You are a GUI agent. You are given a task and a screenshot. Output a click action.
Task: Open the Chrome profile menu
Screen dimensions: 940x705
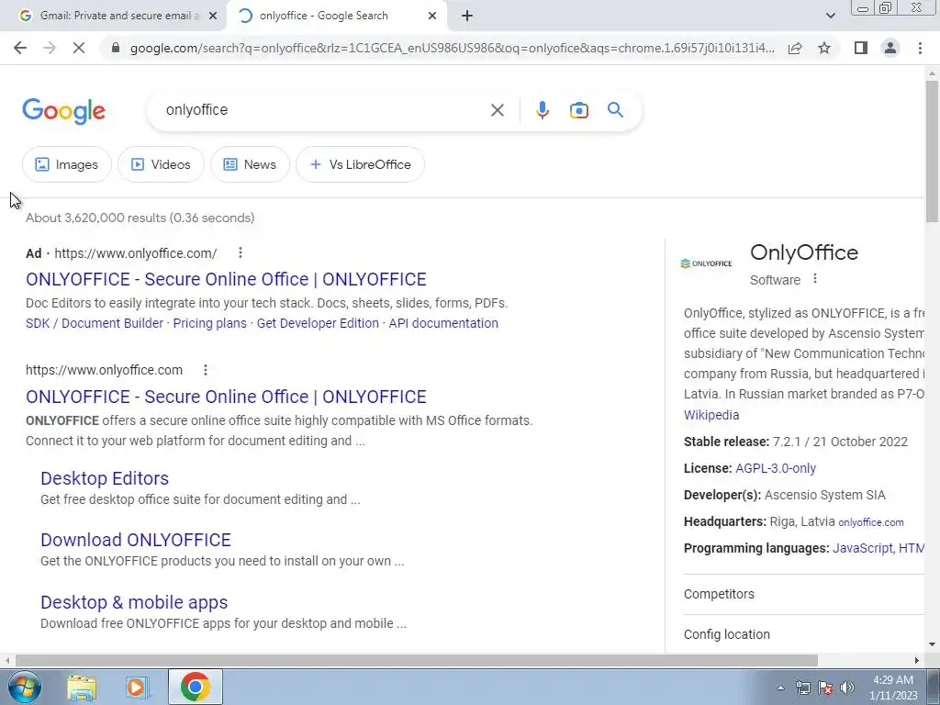[x=890, y=48]
